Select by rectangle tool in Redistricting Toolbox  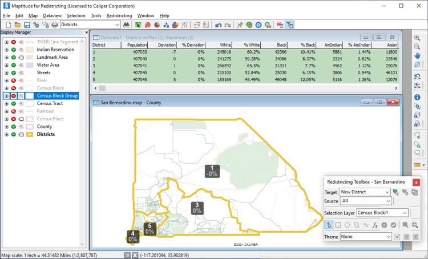(x=338, y=225)
